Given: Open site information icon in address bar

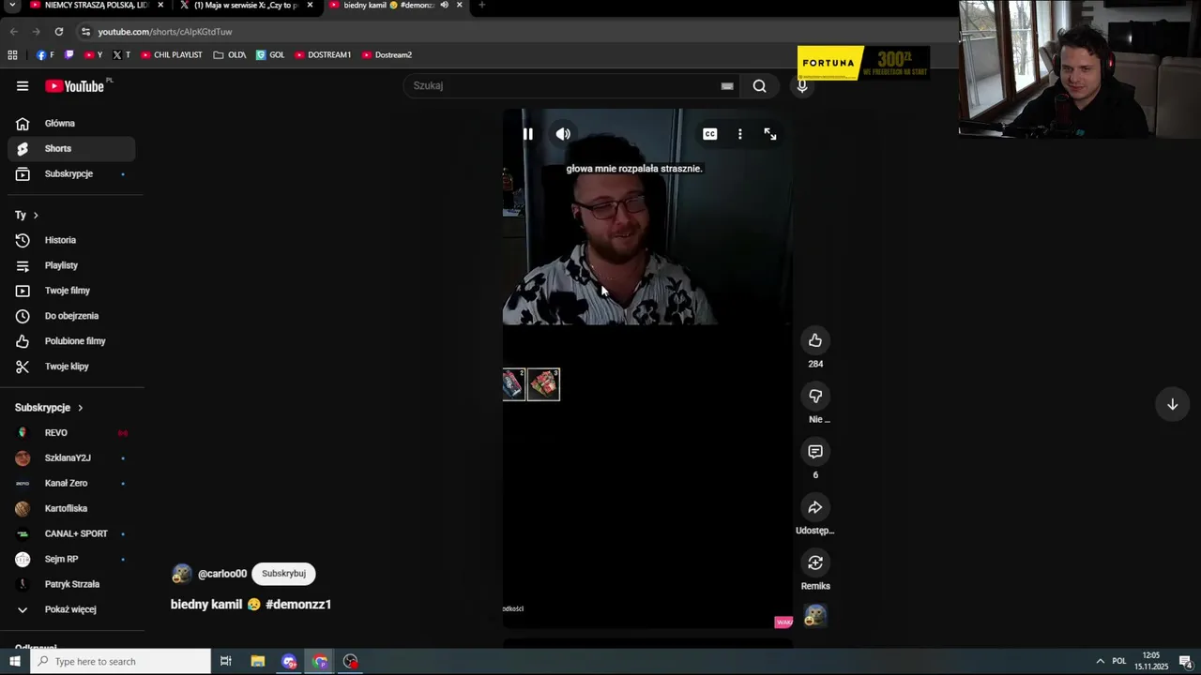Looking at the screenshot, I should click(85, 32).
